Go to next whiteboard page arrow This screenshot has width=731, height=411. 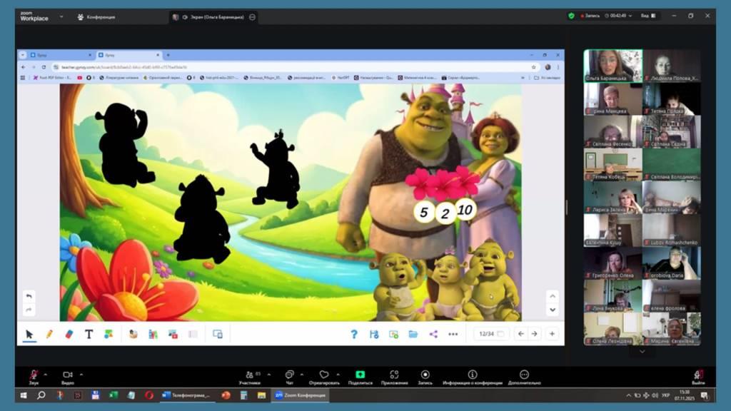pyautogui.click(x=533, y=334)
